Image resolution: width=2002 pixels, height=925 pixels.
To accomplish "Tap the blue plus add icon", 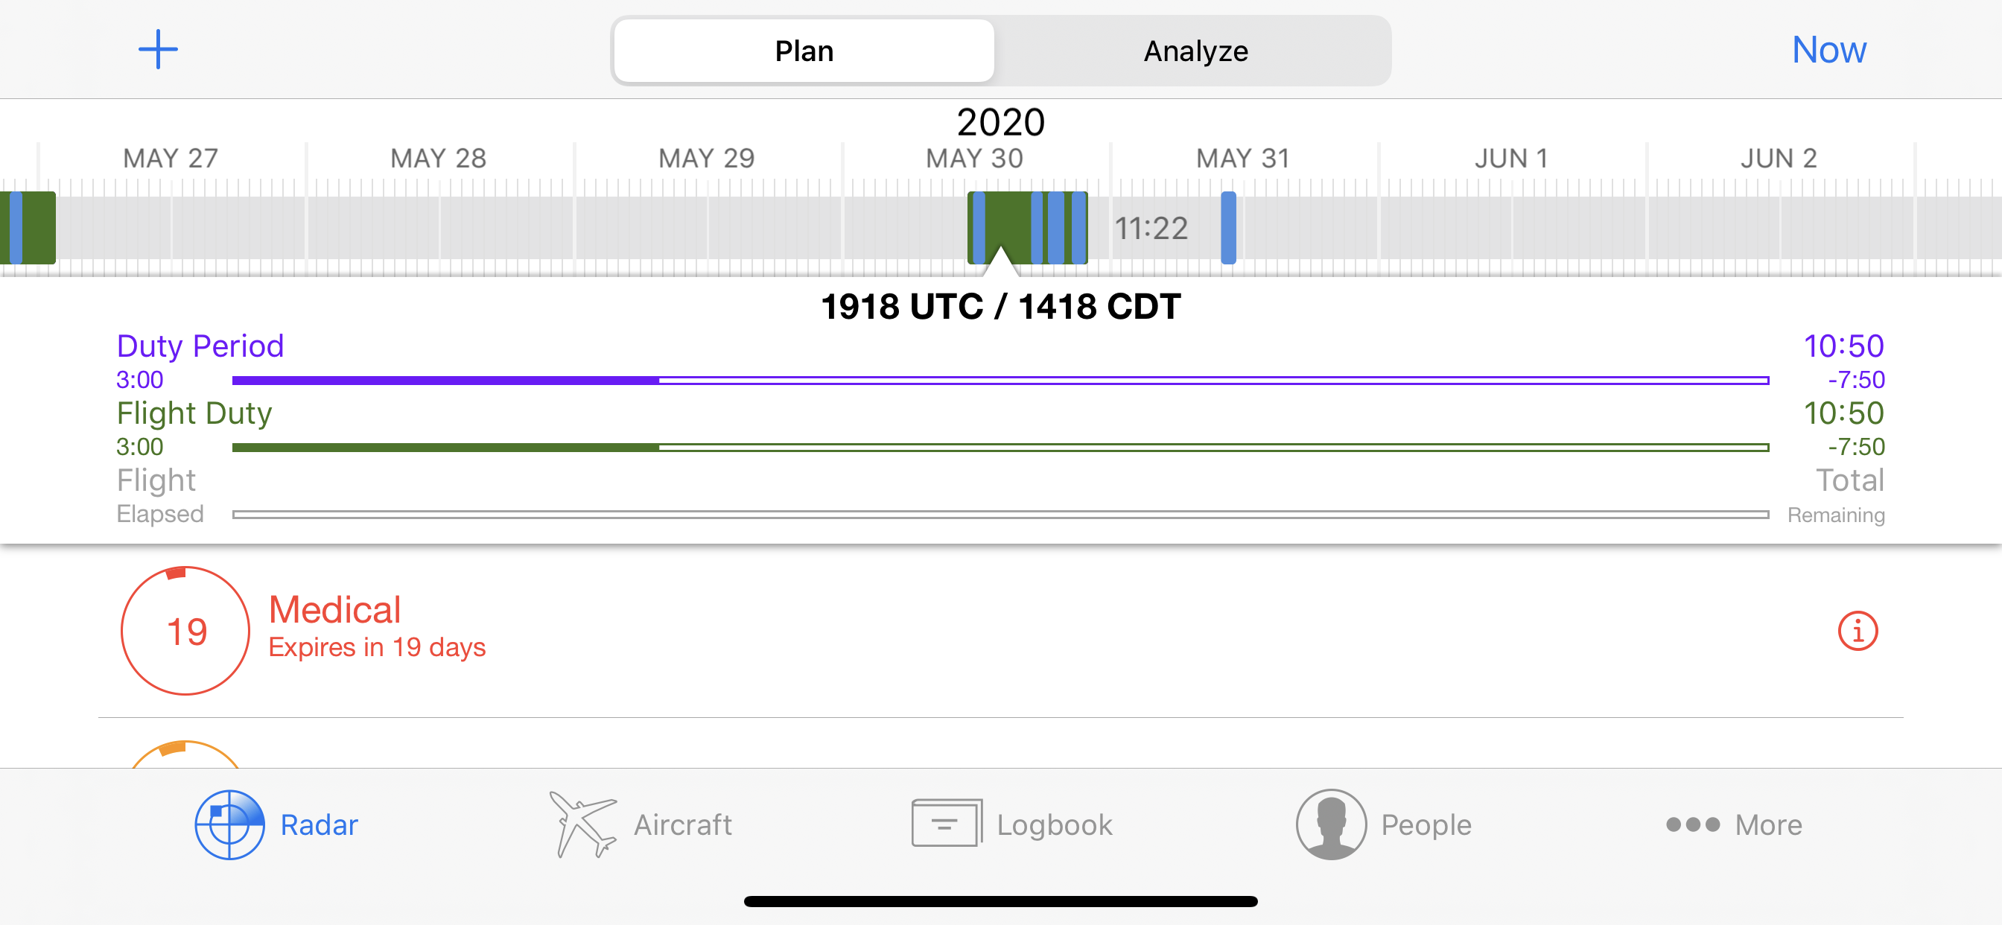I will [158, 50].
